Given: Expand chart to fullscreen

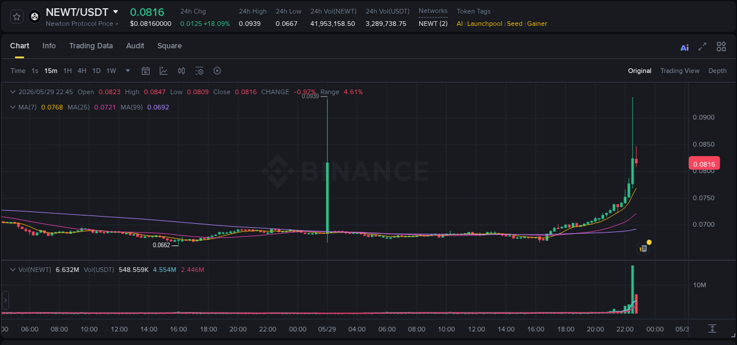Looking at the screenshot, I should tap(702, 47).
